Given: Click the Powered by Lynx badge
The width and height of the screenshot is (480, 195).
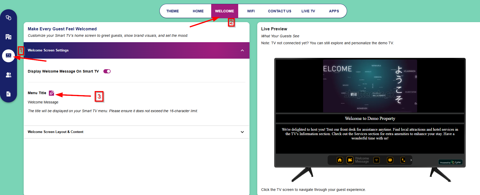Looking at the screenshot, I should point(450,162).
